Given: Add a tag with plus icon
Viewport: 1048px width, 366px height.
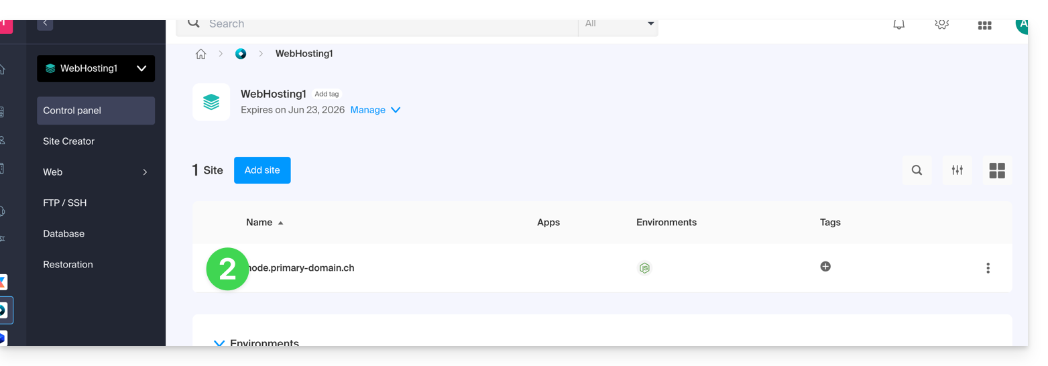Looking at the screenshot, I should (825, 267).
